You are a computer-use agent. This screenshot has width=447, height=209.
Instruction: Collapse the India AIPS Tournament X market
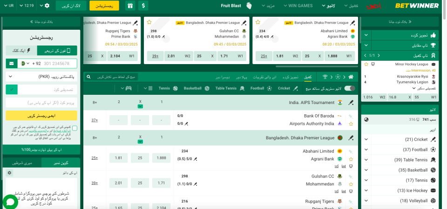point(140,106)
